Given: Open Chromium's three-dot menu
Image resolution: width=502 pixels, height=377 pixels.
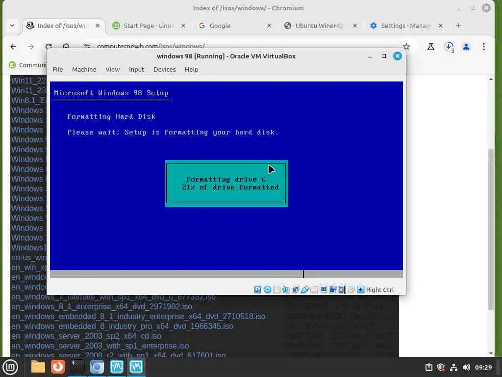Looking at the screenshot, I should [x=484, y=47].
